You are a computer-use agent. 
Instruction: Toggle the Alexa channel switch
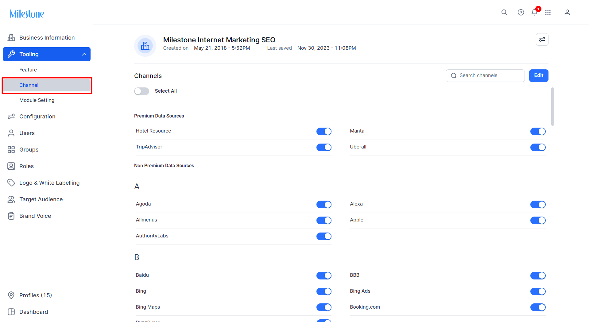[538, 204]
